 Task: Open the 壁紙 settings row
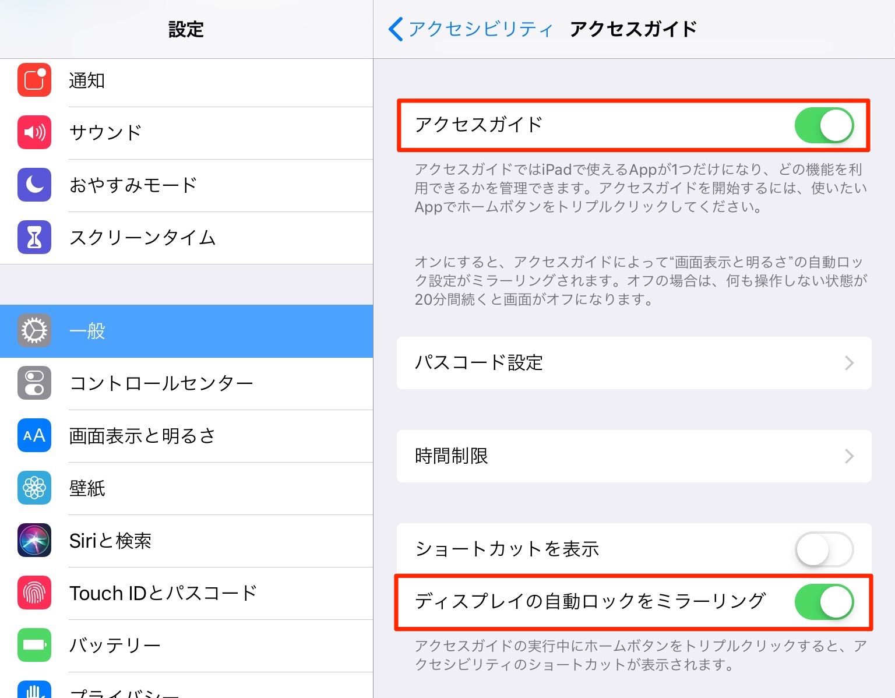(x=186, y=488)
